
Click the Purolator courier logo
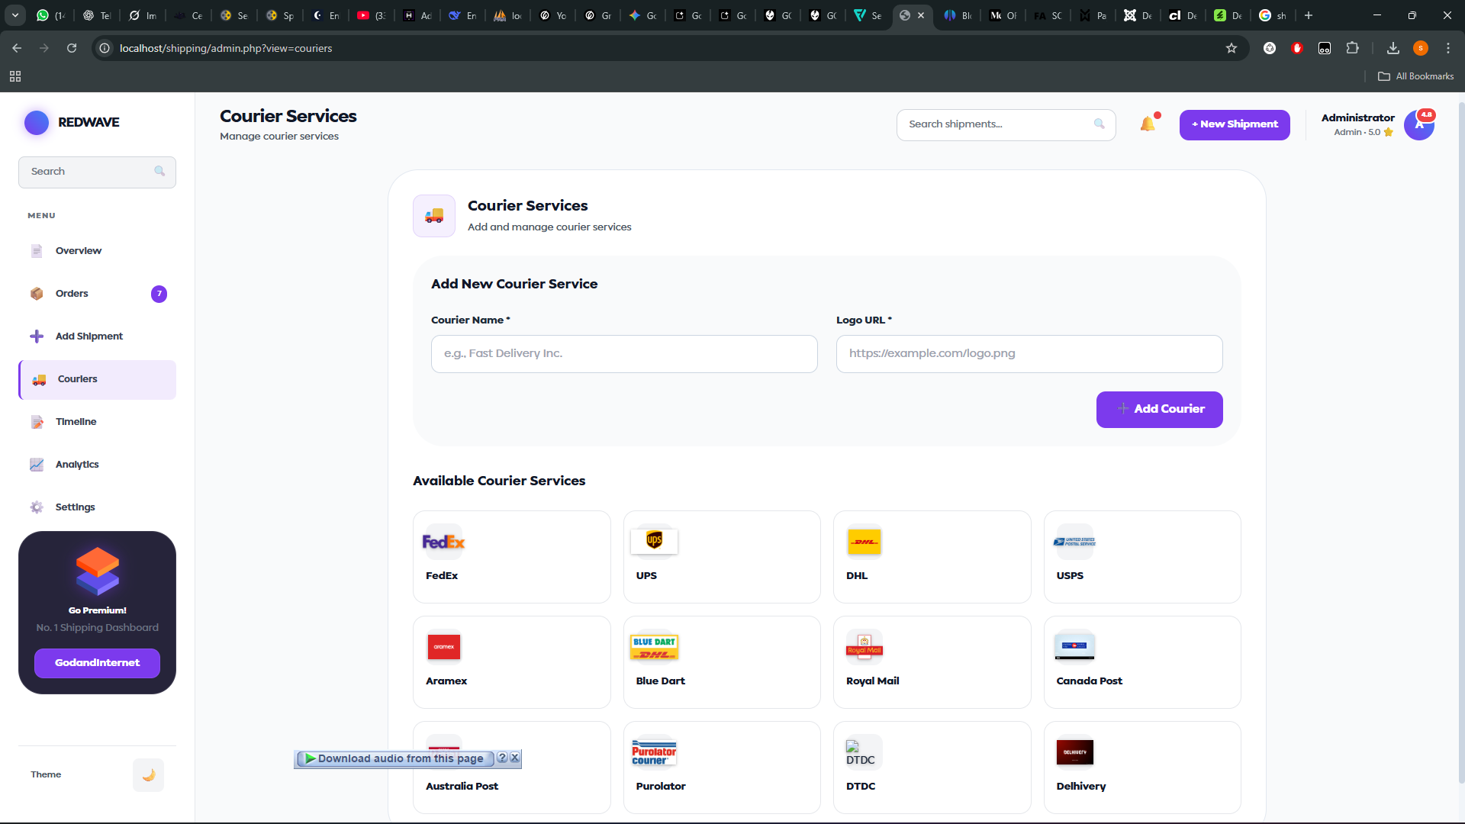[x=654, y=752]
